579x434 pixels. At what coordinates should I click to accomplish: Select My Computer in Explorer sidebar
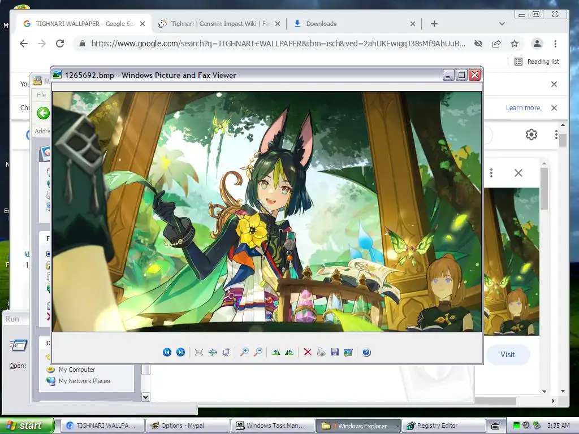point(77,370)
